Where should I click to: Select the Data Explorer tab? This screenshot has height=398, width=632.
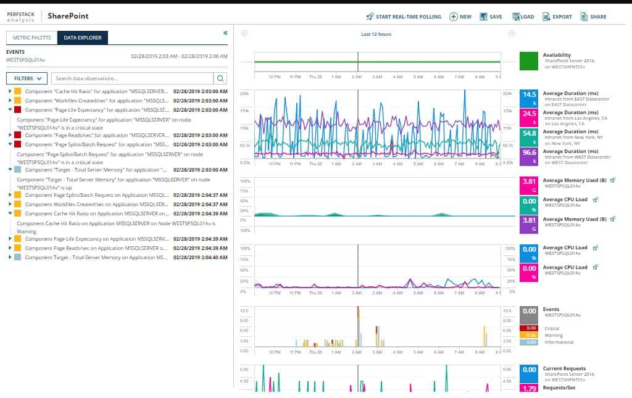(x=83, y=38)
